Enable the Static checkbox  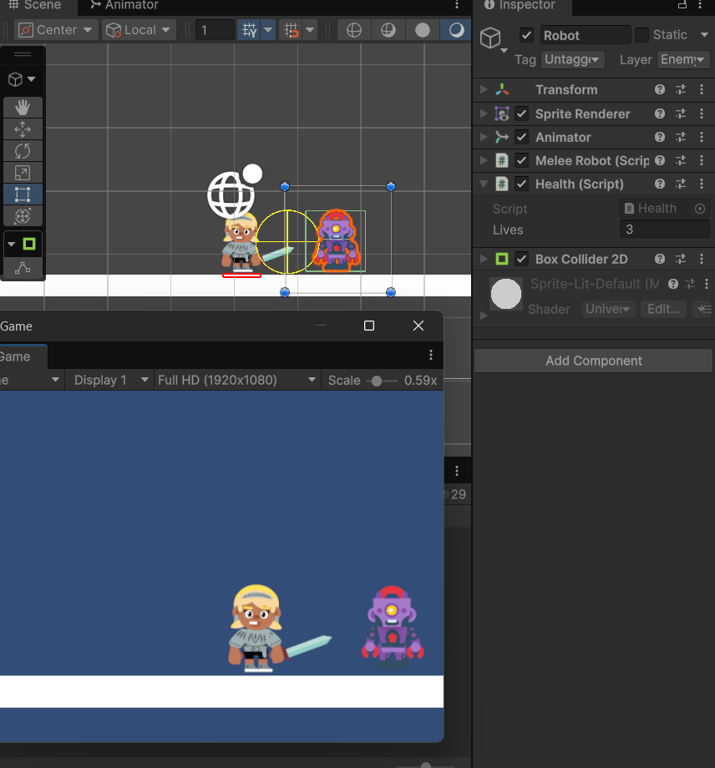[x=641, y=35]
